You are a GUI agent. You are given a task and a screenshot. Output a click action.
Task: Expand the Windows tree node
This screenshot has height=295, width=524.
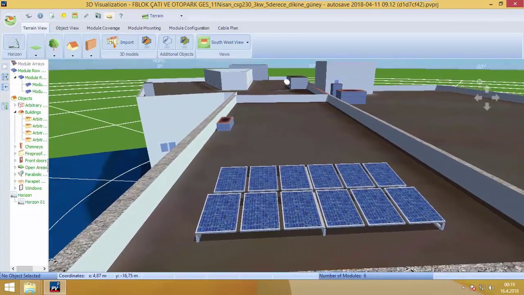pos(15,188)
